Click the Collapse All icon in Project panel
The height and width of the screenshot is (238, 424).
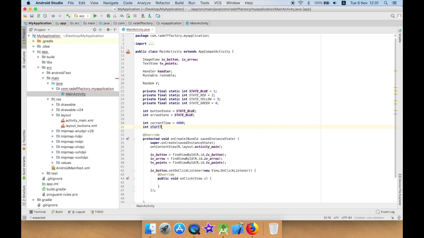click(100, 30)
